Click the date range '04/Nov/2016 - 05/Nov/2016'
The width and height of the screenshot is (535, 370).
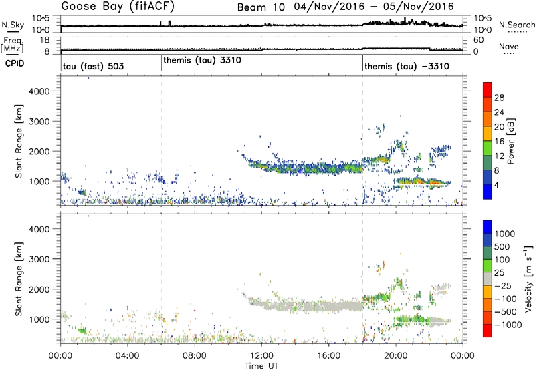(x=374, y=7)
